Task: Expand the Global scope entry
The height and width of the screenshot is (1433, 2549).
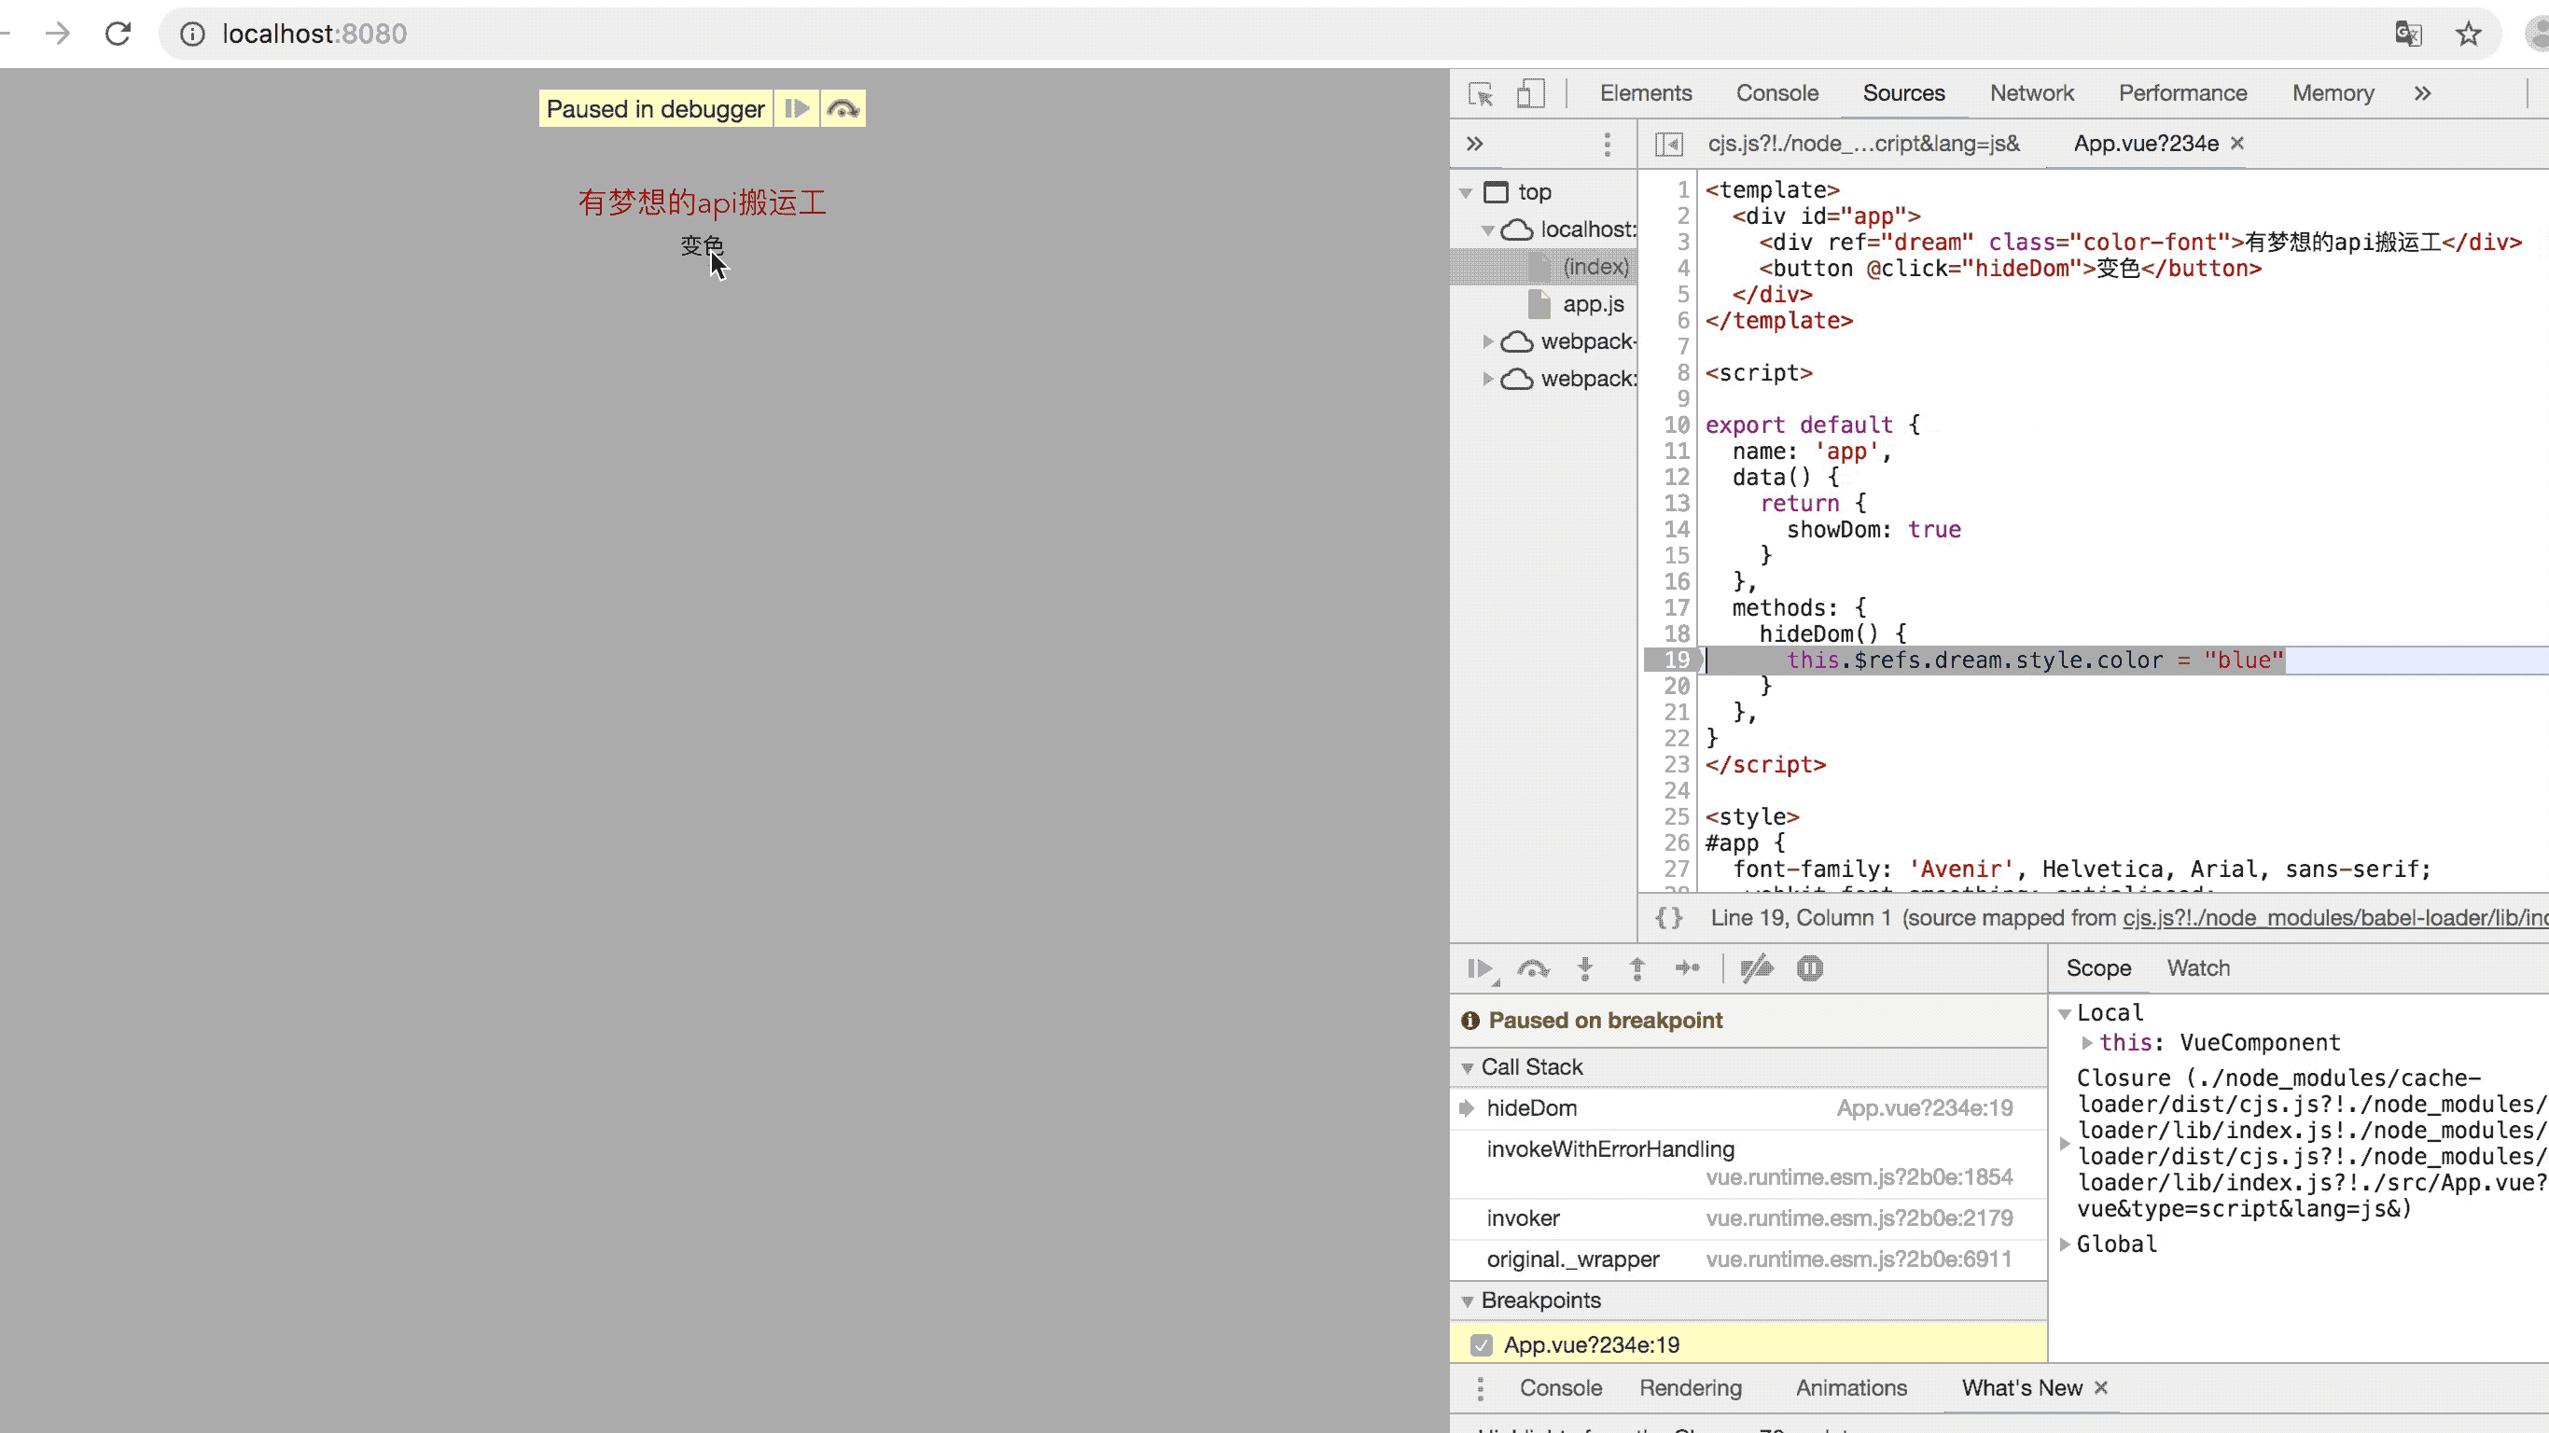Action: pyautogui.click(x=2065, y=1244)
